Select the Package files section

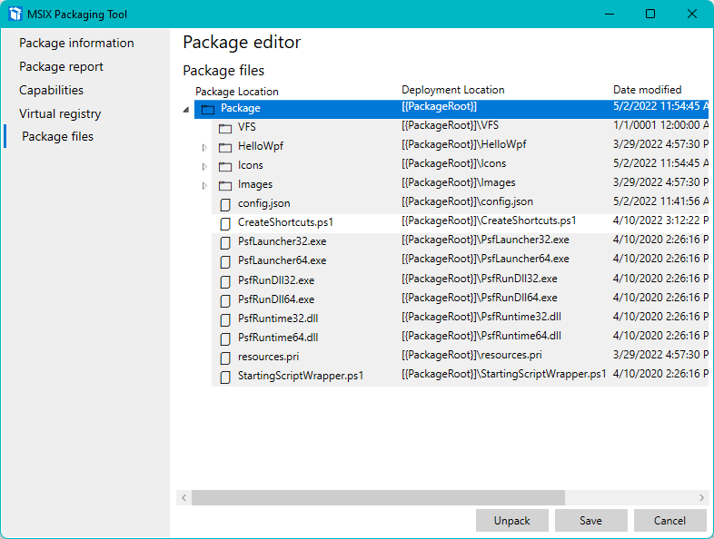(x=57, y=136)
